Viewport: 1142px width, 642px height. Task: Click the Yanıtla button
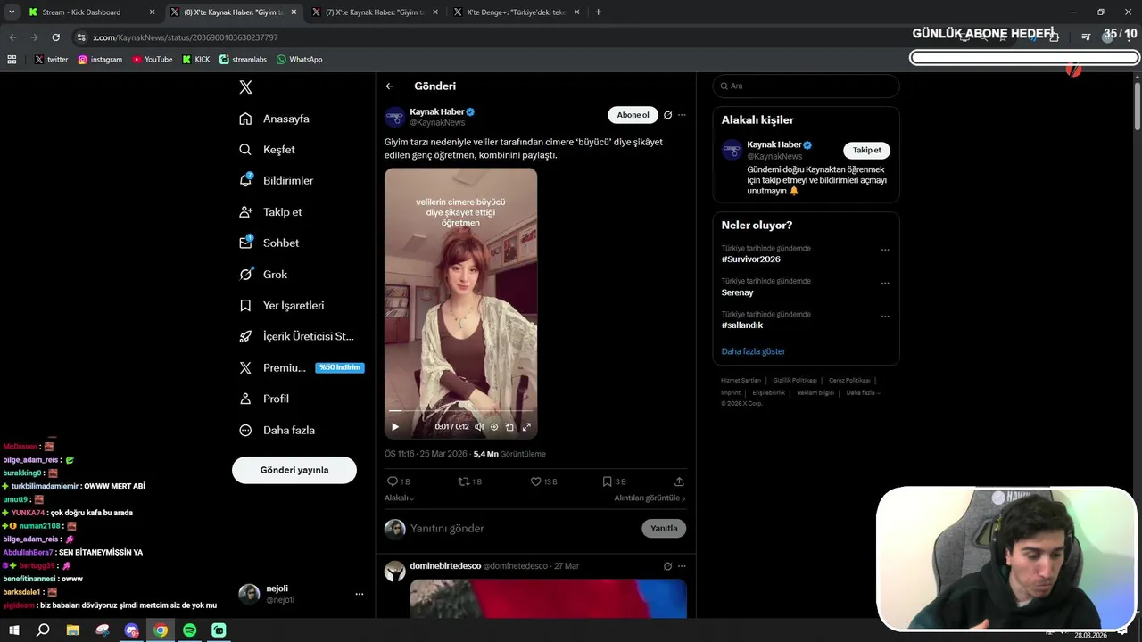664,529
